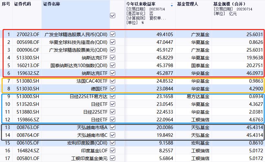The image size is (265, 162).
Task: Select the 证券代码 column header
Action: [x=22, y=4]
